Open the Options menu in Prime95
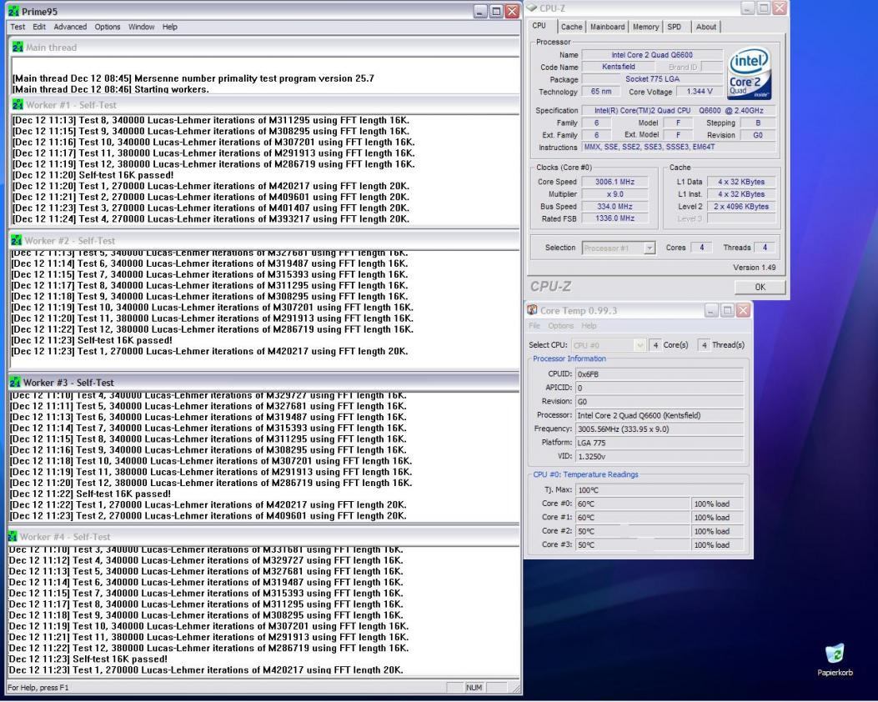Screen dimensions: 878x702 click(x=107, y=27)
